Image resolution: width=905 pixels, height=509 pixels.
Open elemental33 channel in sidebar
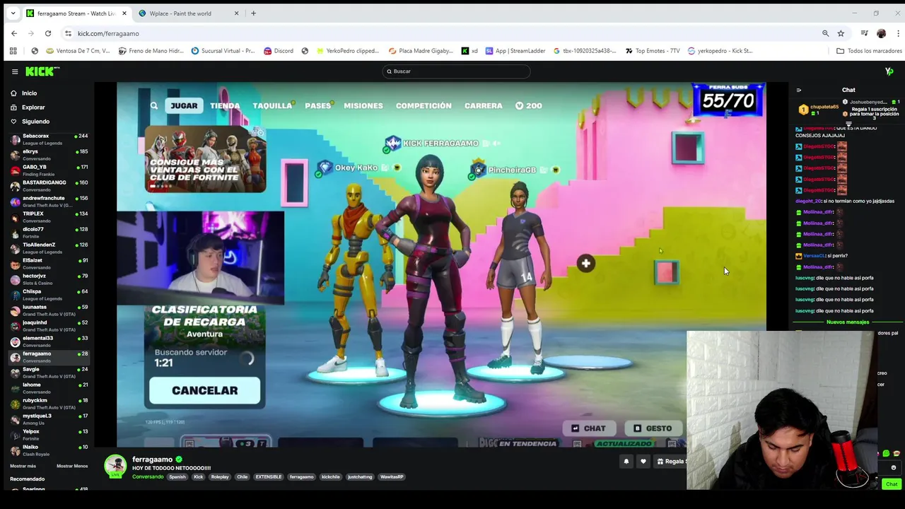pyautogui.click(x=48, y=341)
